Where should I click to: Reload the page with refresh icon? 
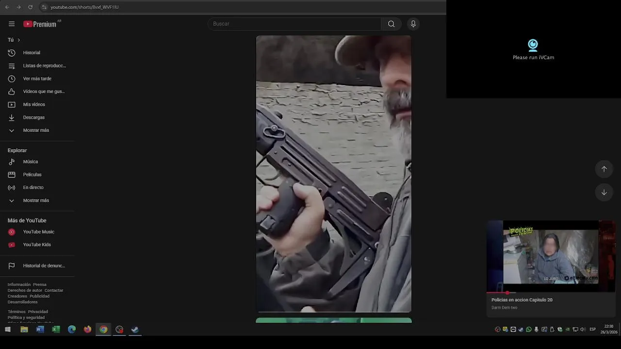coord(30,7)
